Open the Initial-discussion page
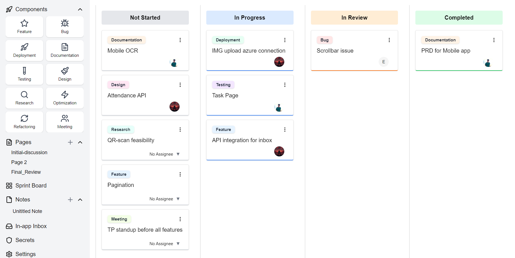This screenshot has height=258, width=515. tap(29, 153)
